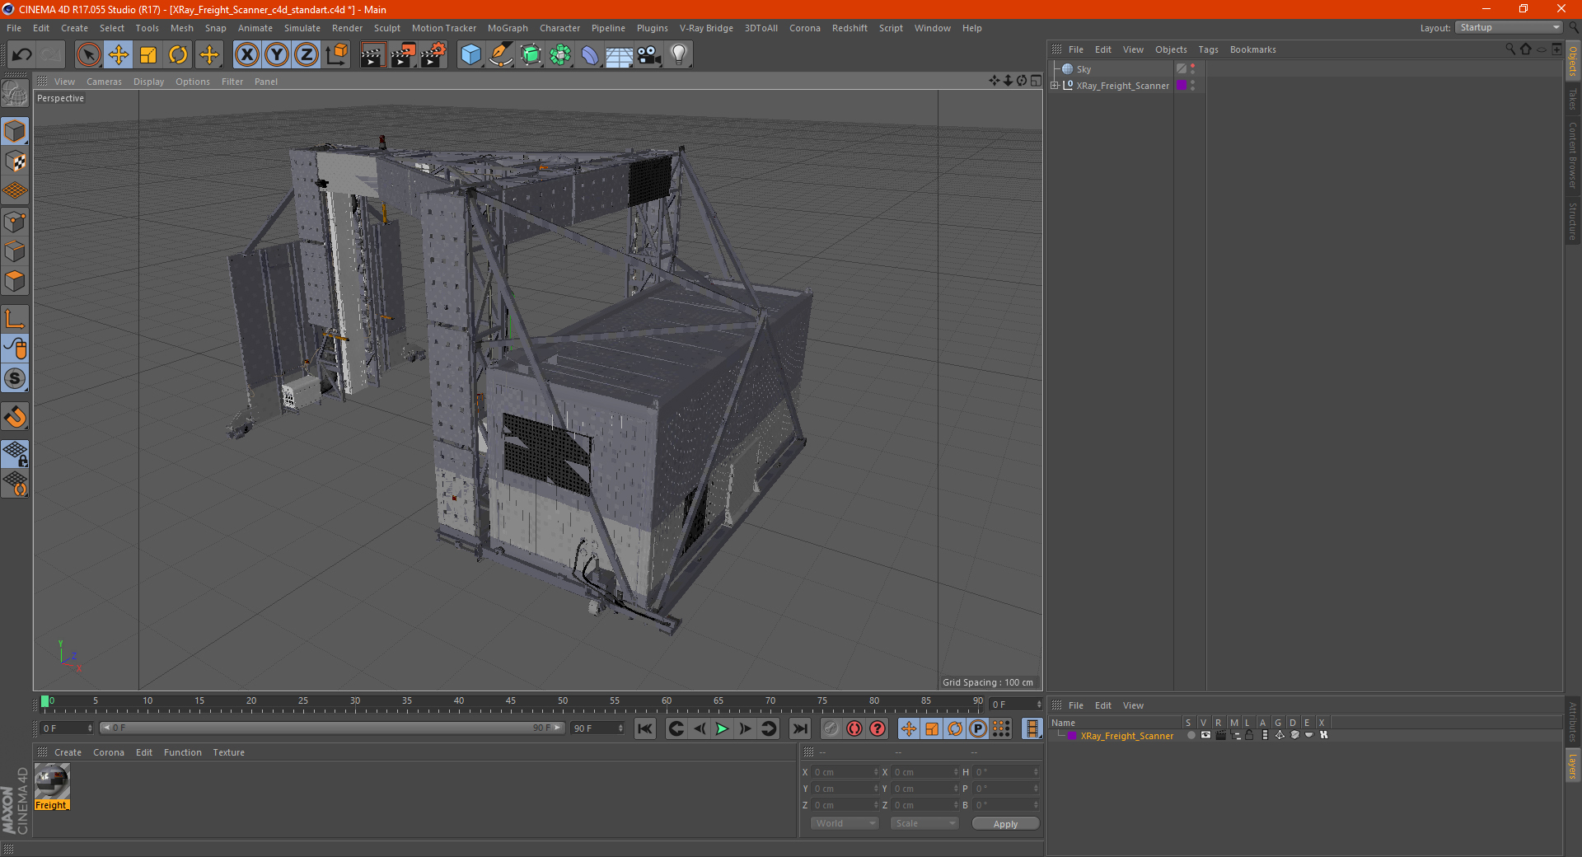Enable Axis mode L icon
This screenshot has height=857, width=1582.
point(15,319)
